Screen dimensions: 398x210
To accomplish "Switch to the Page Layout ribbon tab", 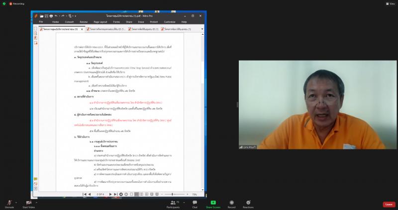I will [100, 22].
